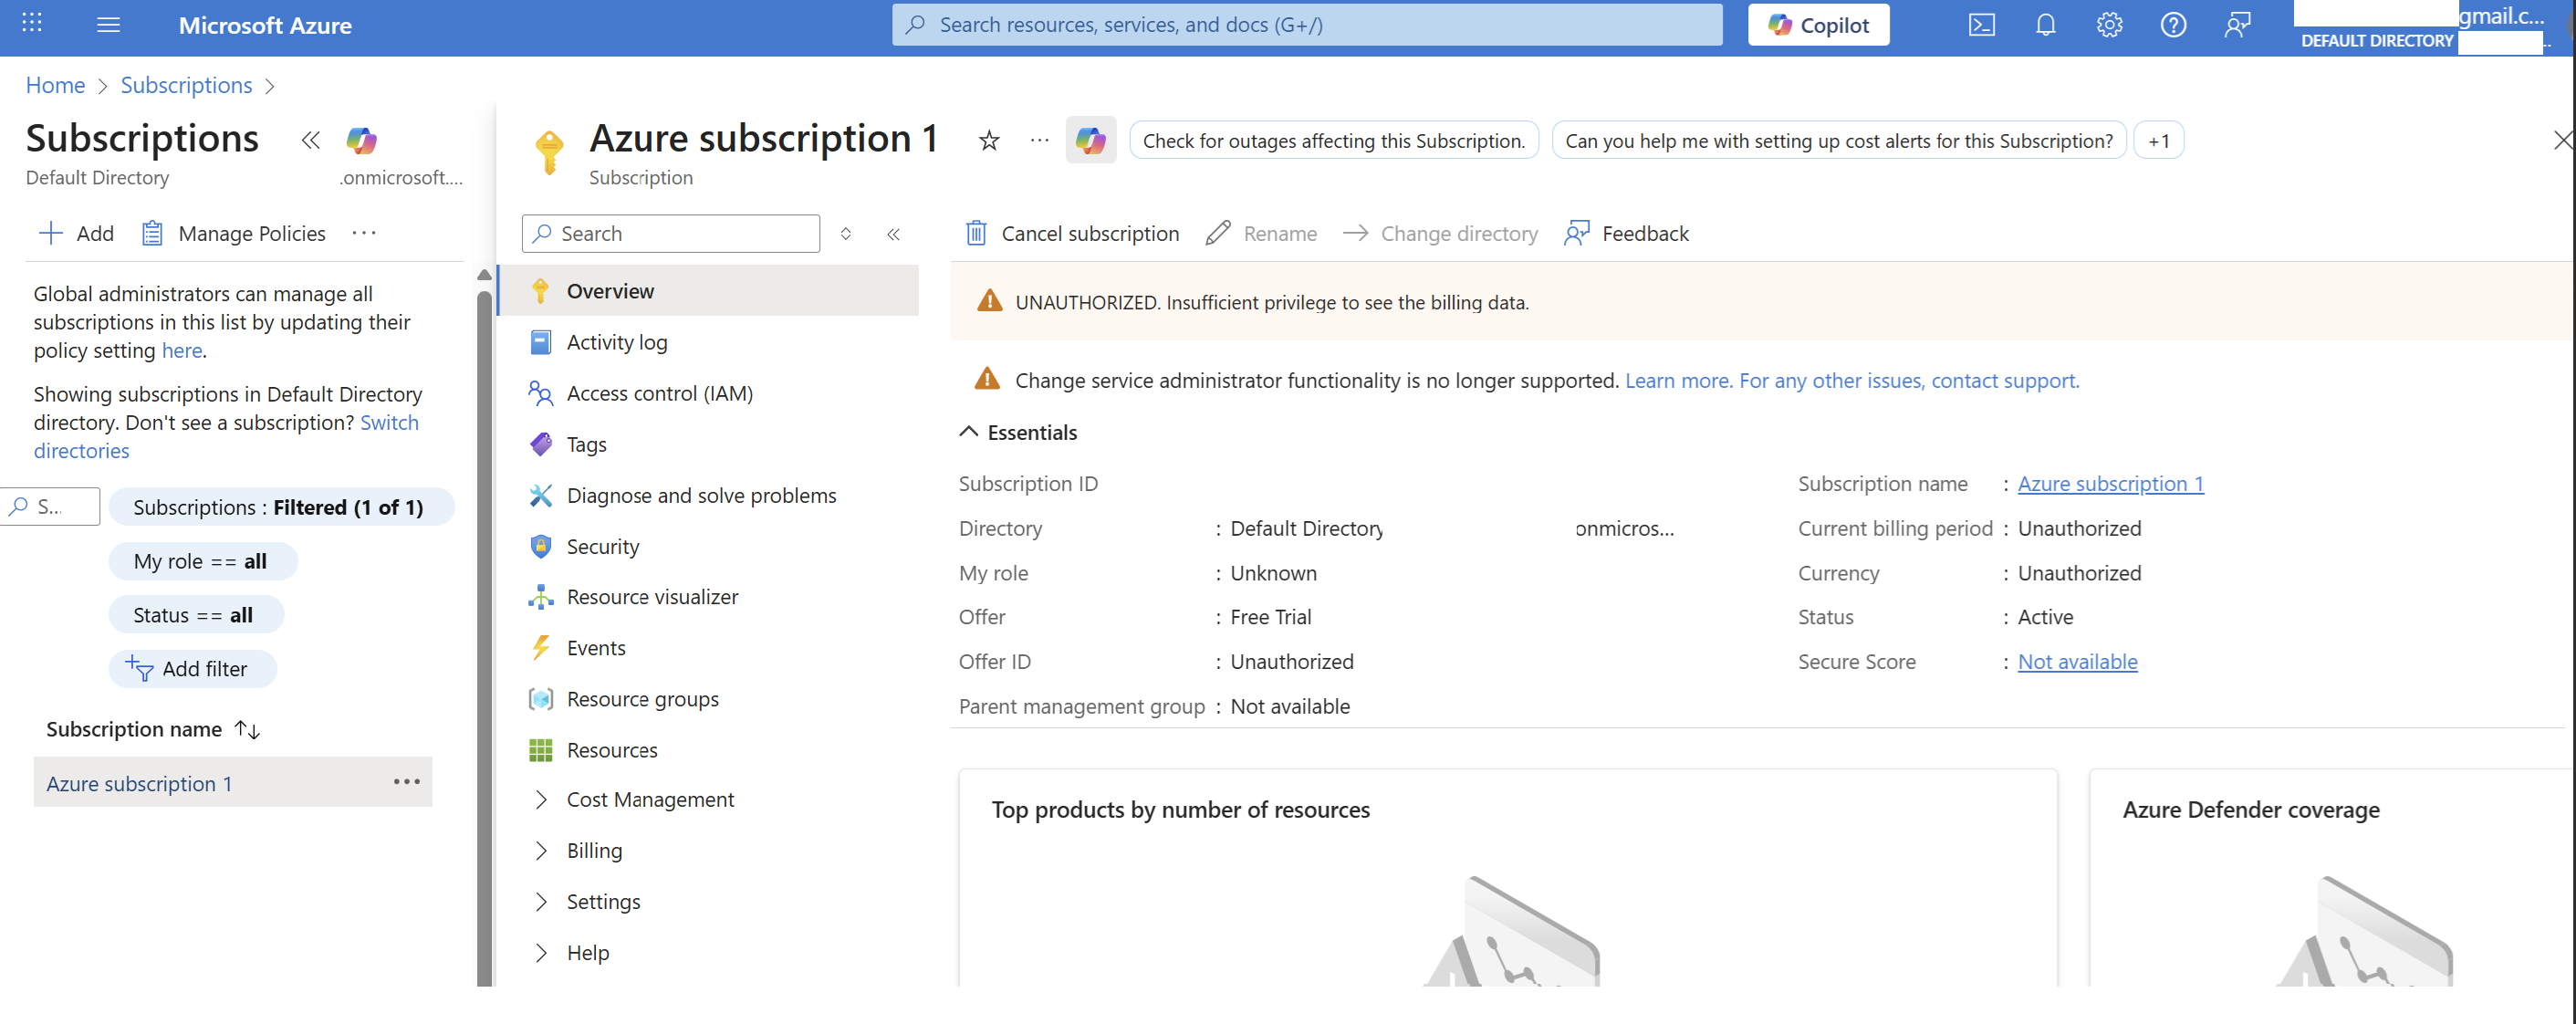Click 'here' policy setting link
Viewport: 2576px width, 1024px height.
182,351
